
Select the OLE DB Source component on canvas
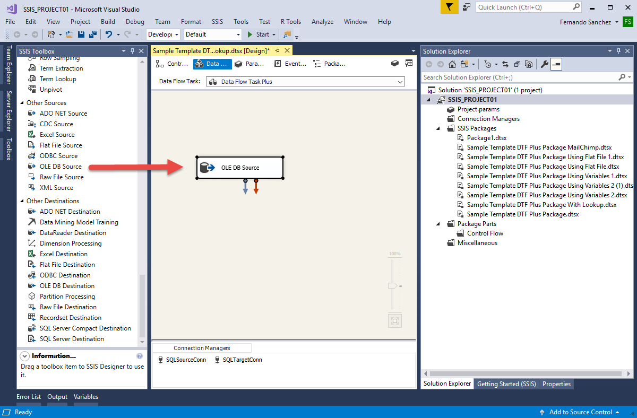(239, 168)
